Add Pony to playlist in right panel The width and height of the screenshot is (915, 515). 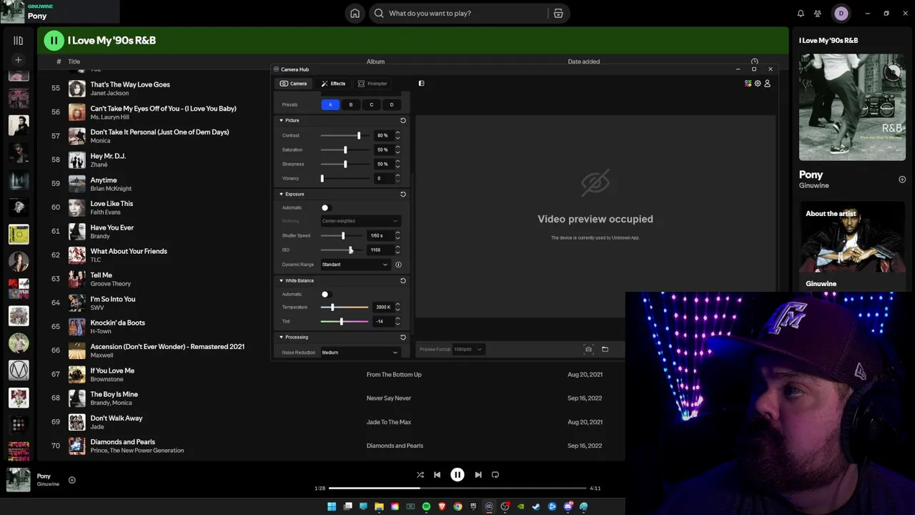902,179
